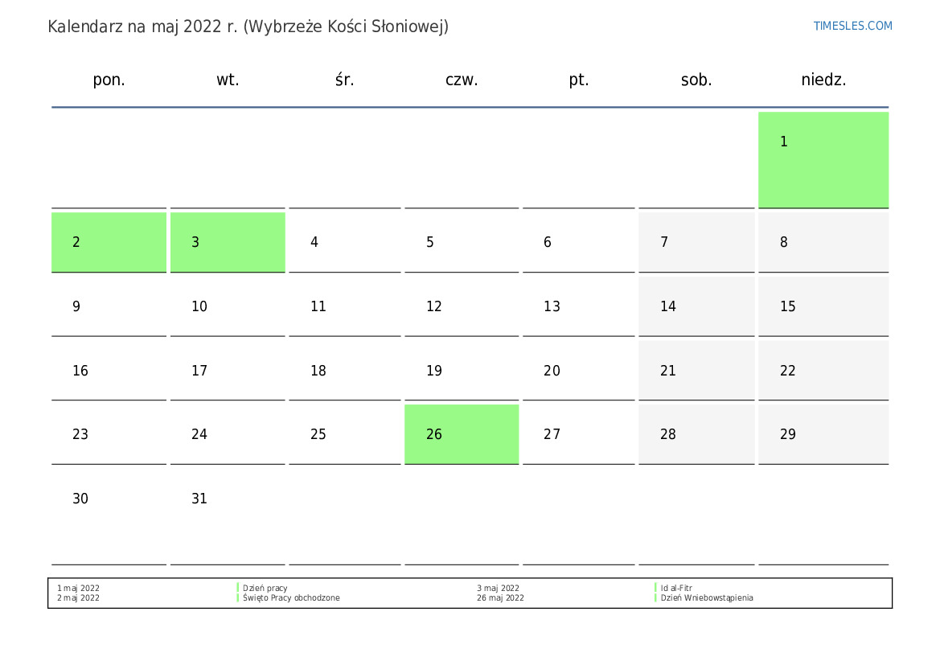Click the calendar title 'Kalendarz na maj 2022 r.'

click(142, 27)
